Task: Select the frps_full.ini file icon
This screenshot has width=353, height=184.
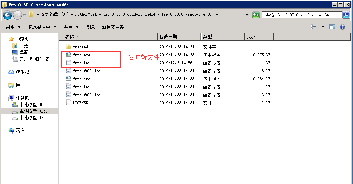Action: point(68,94)
